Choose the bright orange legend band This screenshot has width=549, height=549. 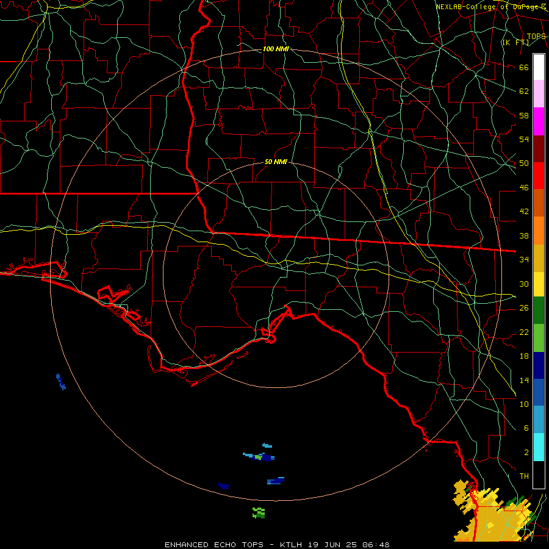pyautogui.click(x=539, y=231)
